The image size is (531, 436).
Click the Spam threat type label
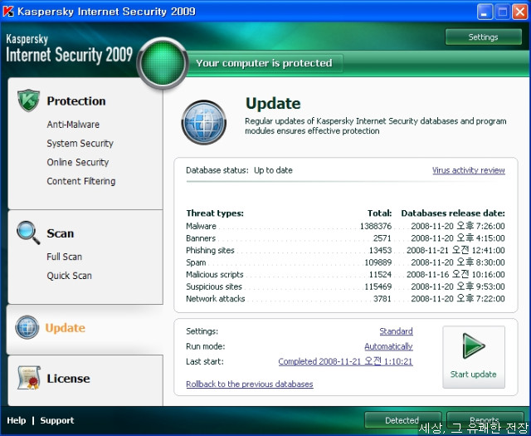[196, 262]
